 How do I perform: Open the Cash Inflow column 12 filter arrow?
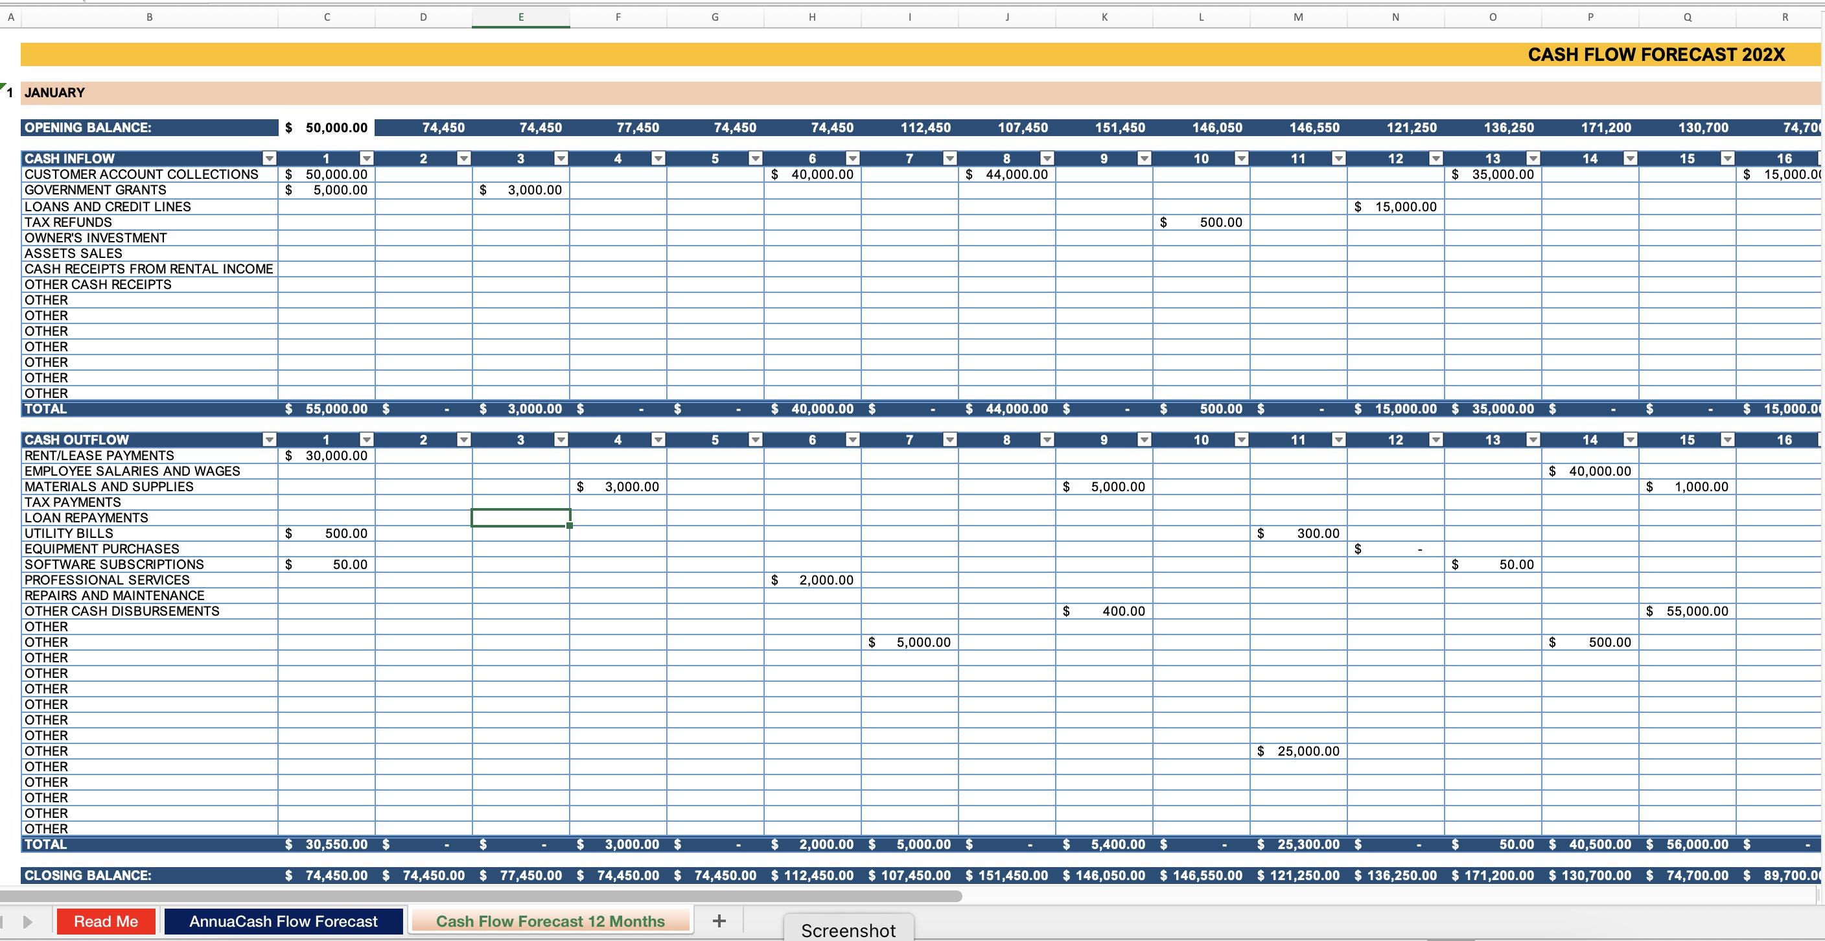[1436, 158]
